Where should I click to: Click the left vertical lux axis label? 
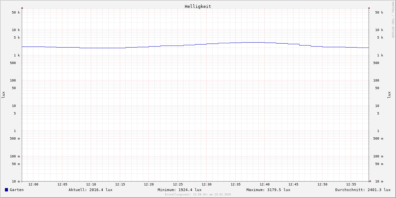(x=3, y=95)
